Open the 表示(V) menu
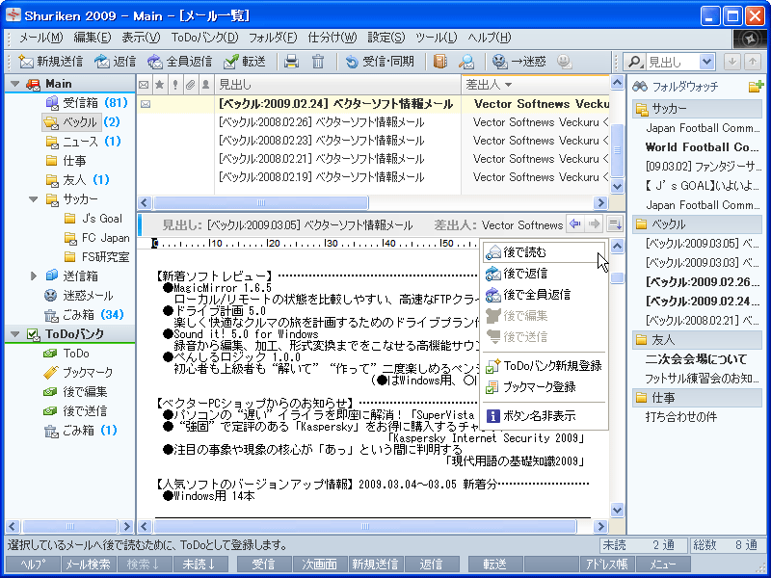 [x=141, y=38]
